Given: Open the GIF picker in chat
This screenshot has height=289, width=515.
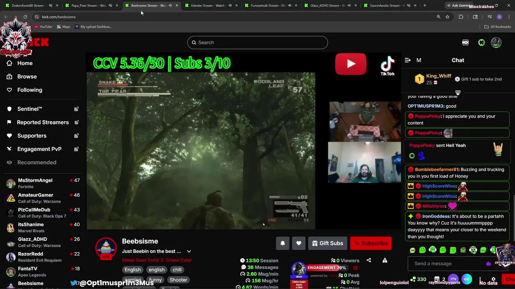Looking at the screenshot, I should pyautogui.click(x=467, y=279).
